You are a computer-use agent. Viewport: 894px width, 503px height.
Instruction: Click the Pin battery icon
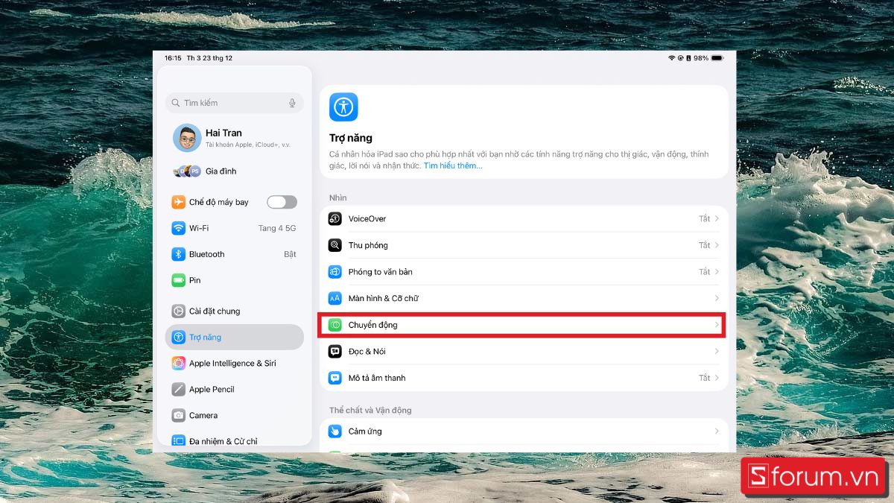click(179, 280)
